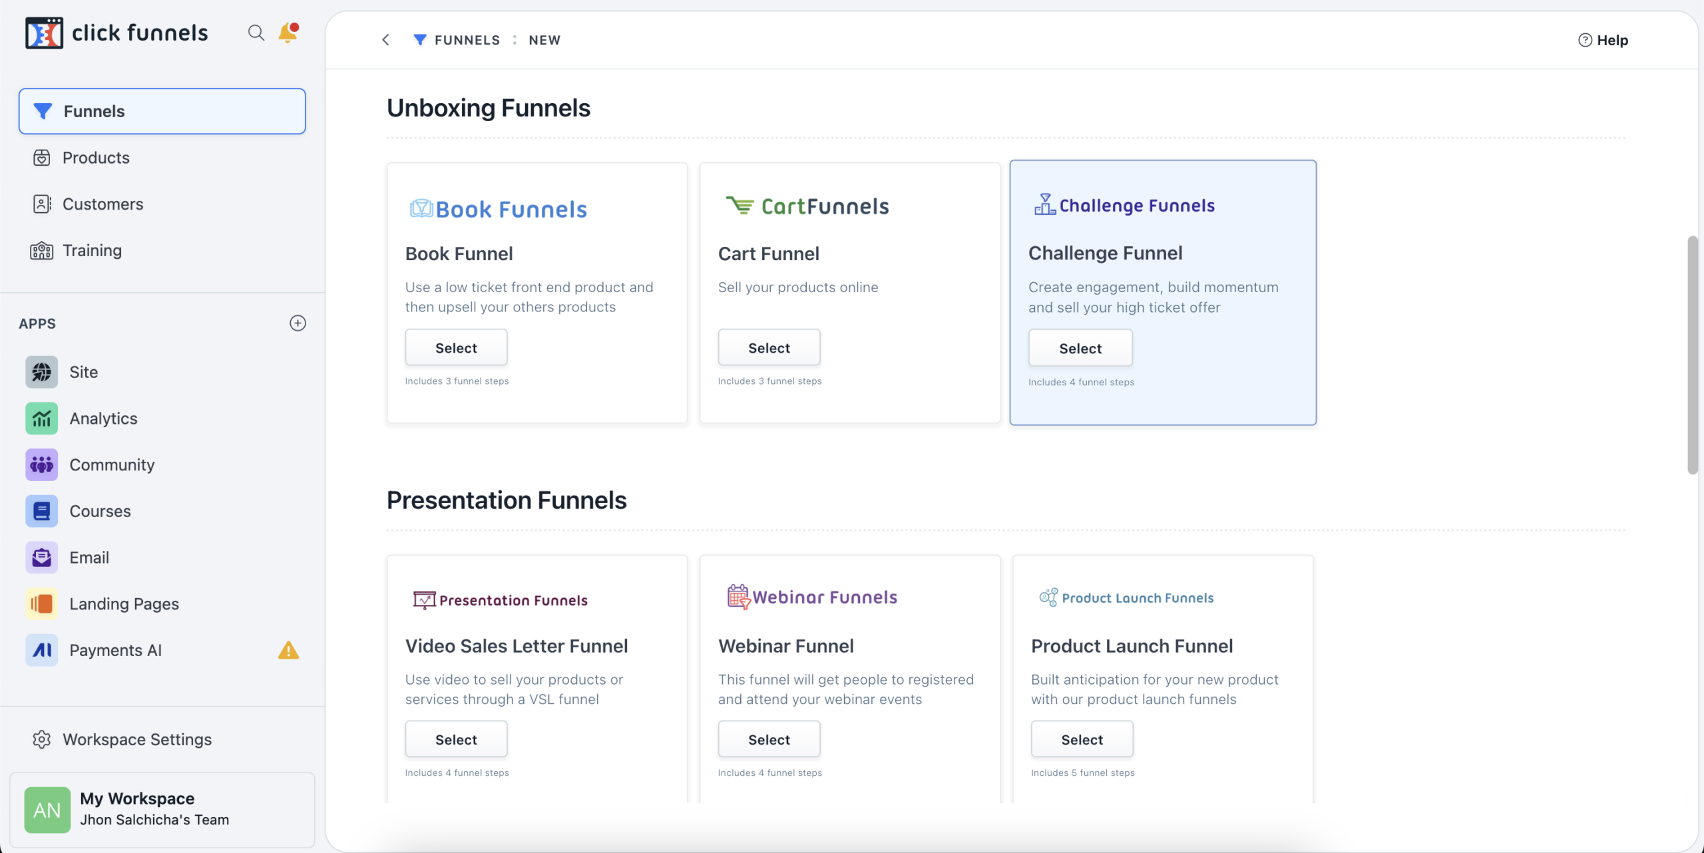Click the FUNNELS breadcrumb link

click(467, 40)
